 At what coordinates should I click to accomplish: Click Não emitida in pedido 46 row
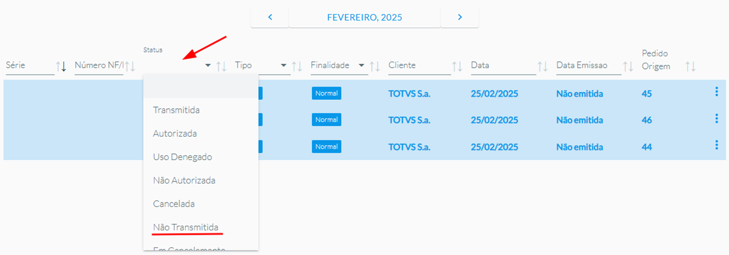[580, 120]
